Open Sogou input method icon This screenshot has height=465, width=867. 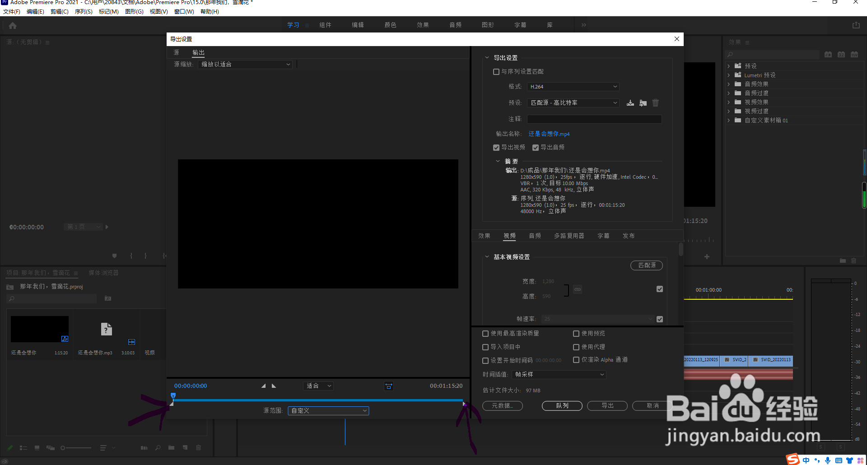point(793,459)
